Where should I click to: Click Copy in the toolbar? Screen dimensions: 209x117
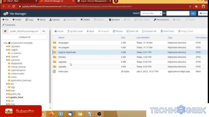(x=29, y=19)
